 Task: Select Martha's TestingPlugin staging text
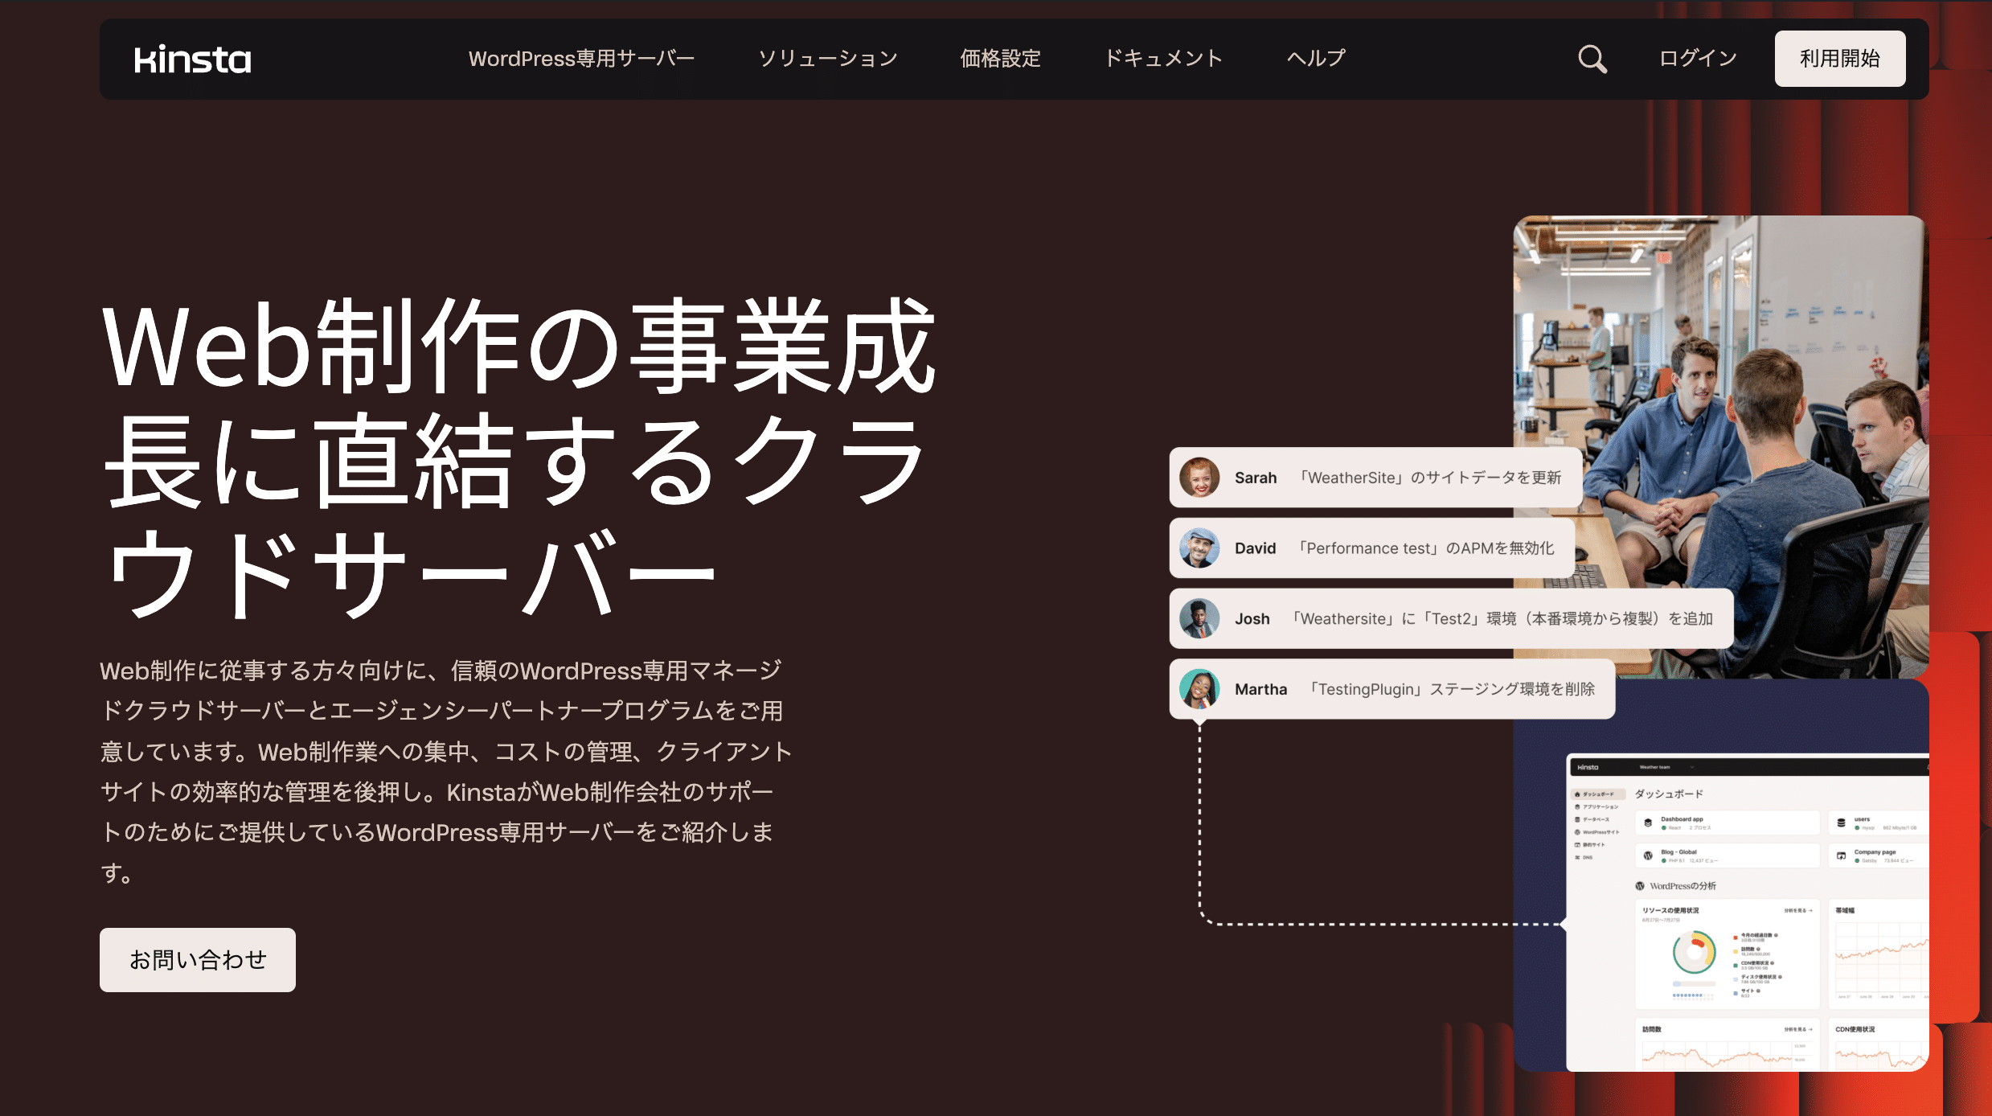click(1453, 689)
